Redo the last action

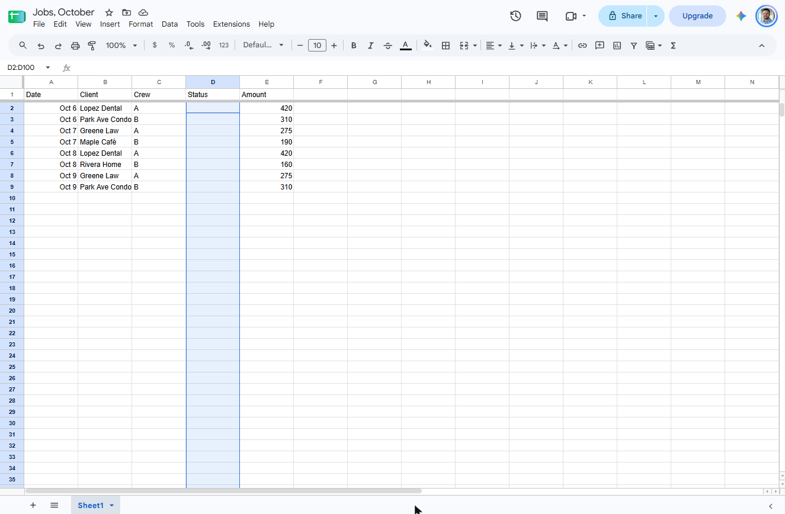coord(58,46)
